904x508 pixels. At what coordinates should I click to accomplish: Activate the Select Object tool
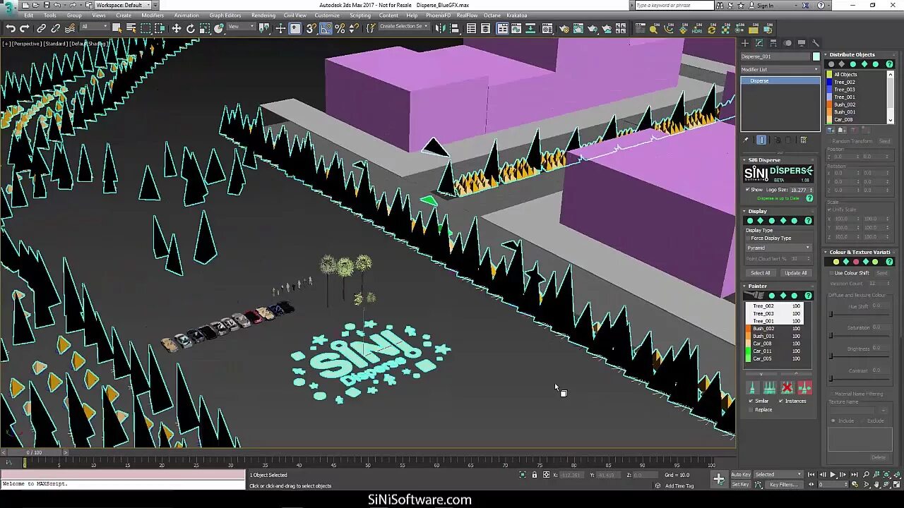[x=117, y=28]
